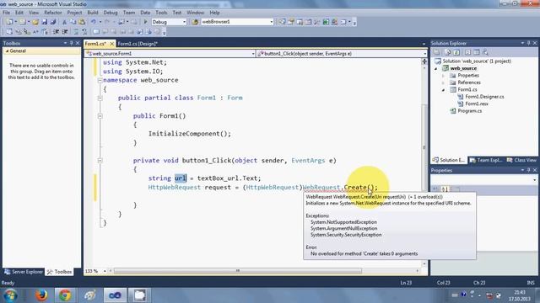This screenshot has width=540, height=303.
Task: Open the Build menu
Action: coord(93,13)
